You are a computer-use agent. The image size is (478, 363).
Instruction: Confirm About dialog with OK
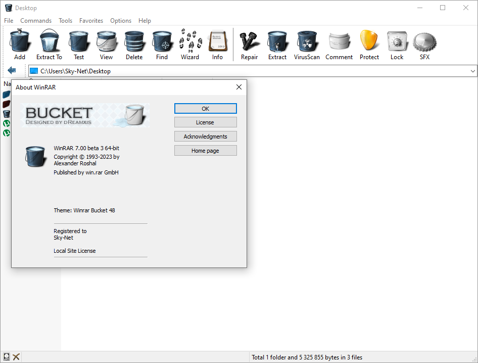(206, 109)
